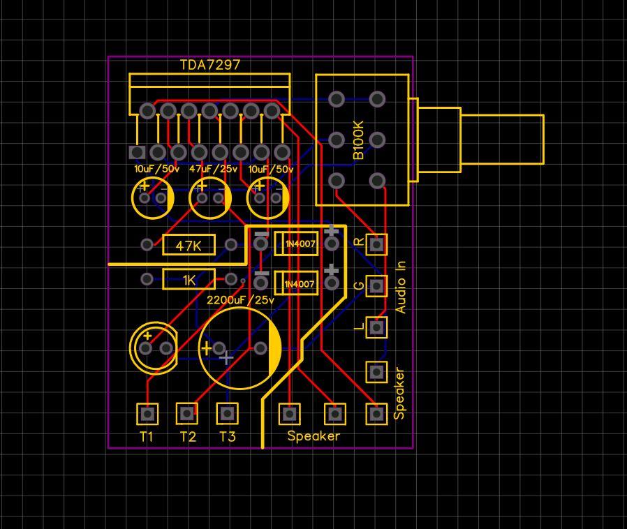Screen dimensions: 627x529
Task: Select the TDA7297 designator text
Action: click(210, 65)
